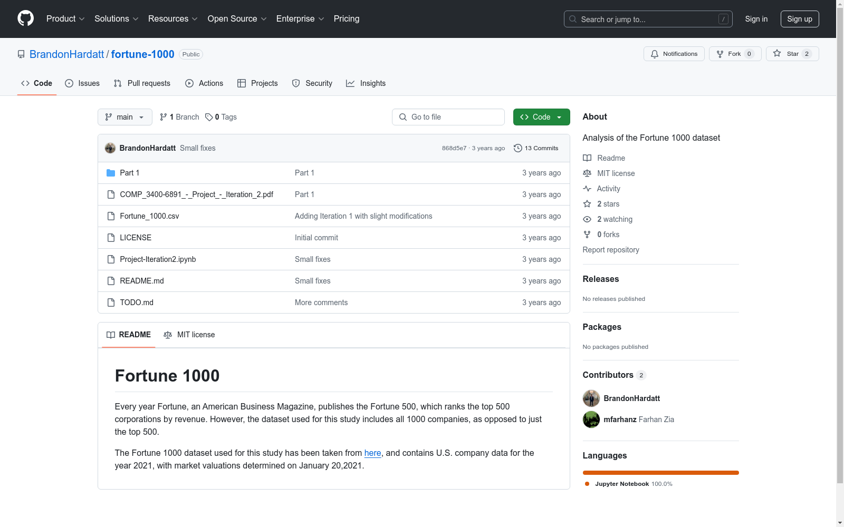Expand the Open Source menu
This screenshot has width=844, height=527.
click(237, 19)
